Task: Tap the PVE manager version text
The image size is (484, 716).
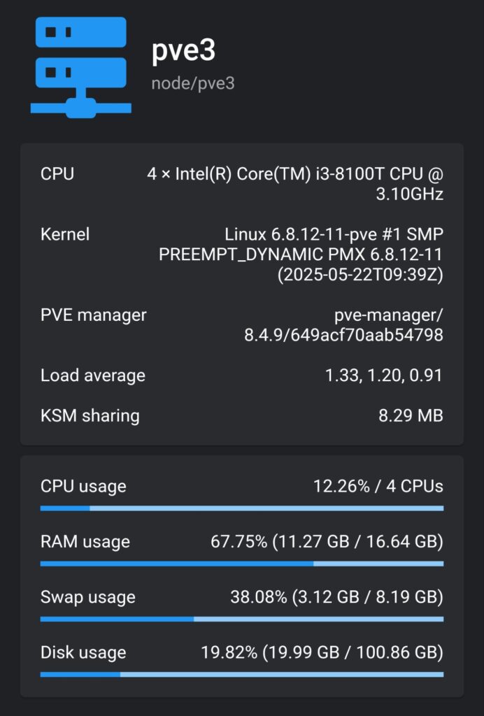Action: (343, 324)
